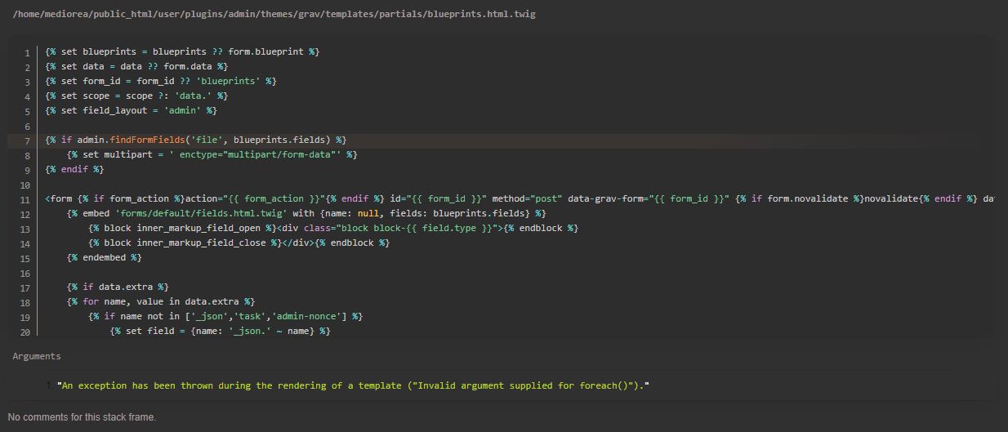1008x432 pixels.
Task: Select line number 7 in the gutter
Action: 27,140
